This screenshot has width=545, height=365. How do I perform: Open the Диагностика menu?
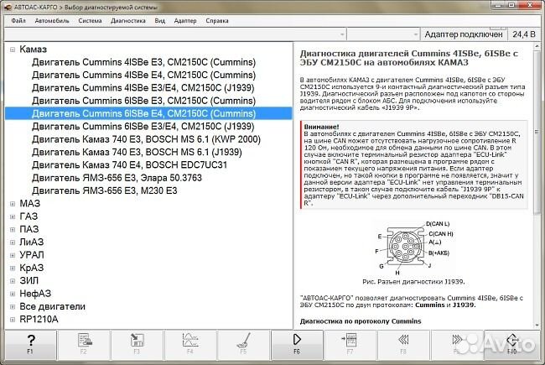[127, 19]
